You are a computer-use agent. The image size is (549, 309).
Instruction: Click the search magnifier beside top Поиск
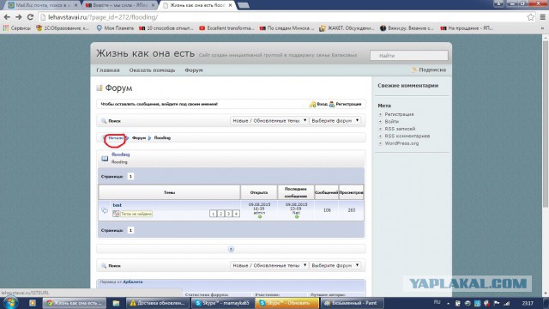(104, 121)
